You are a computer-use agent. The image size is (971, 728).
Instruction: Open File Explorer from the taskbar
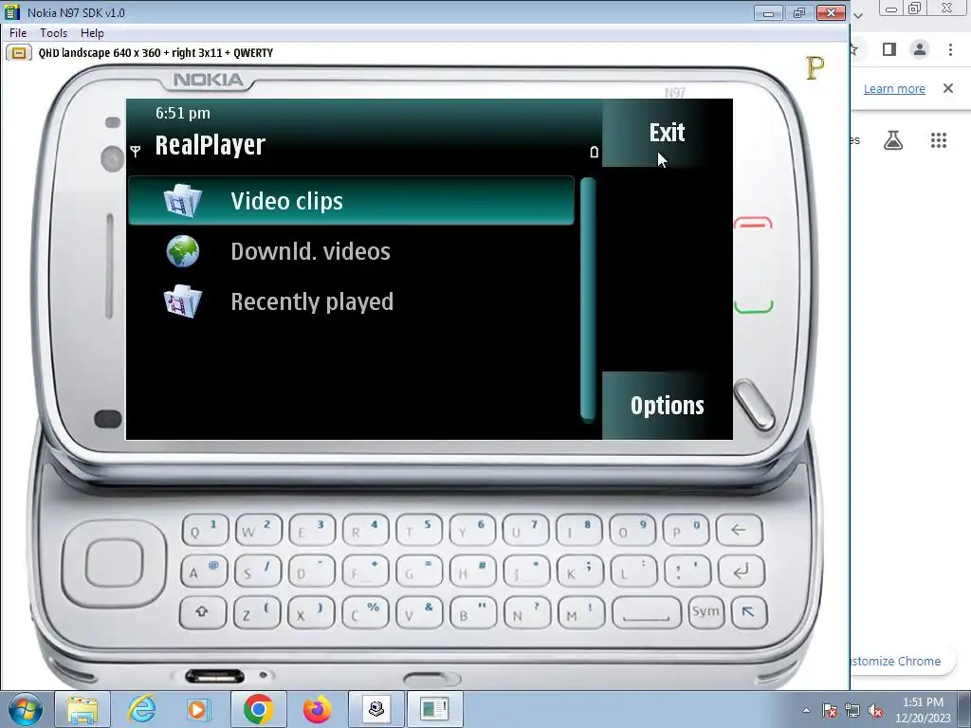click(x=82, y=709)
